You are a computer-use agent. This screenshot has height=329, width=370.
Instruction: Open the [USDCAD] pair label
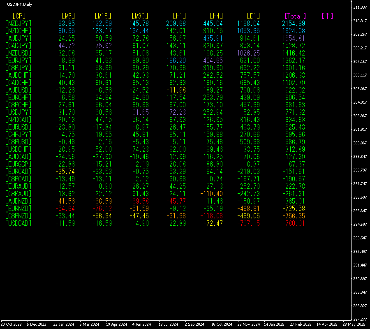pyautogui.click(x=18, y=223)
